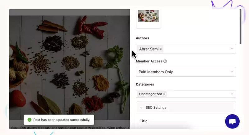The image size is (249, 135).
Task: Click the SEO Settings section header text
Action: (x=156, y=107)
